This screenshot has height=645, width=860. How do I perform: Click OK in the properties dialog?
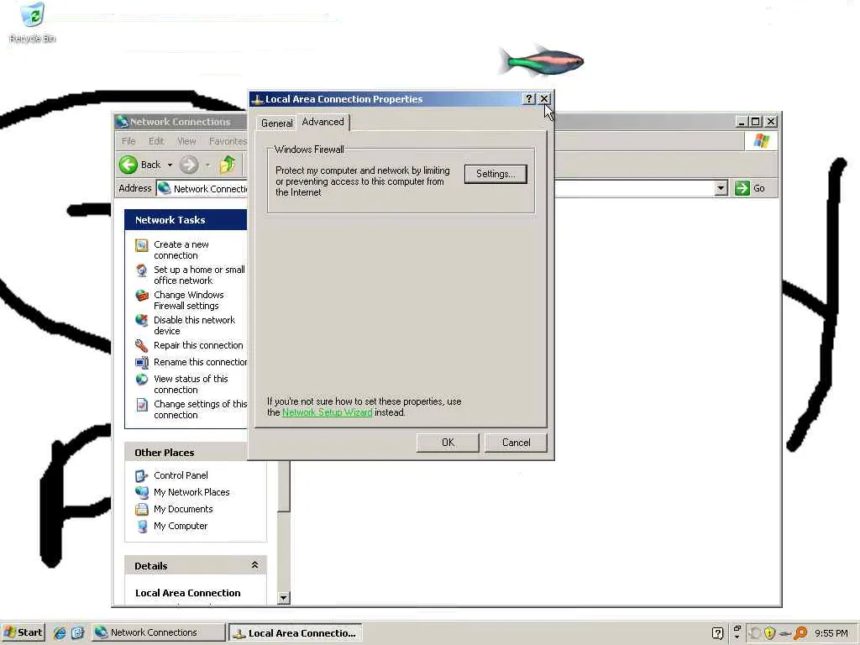click(448, 443)
